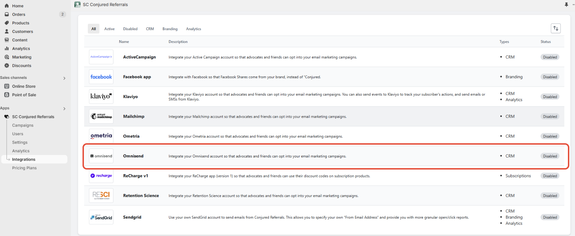Click the Ometria logo thumbnail
The height and width of the screenshot is (236, 575).
101,136
